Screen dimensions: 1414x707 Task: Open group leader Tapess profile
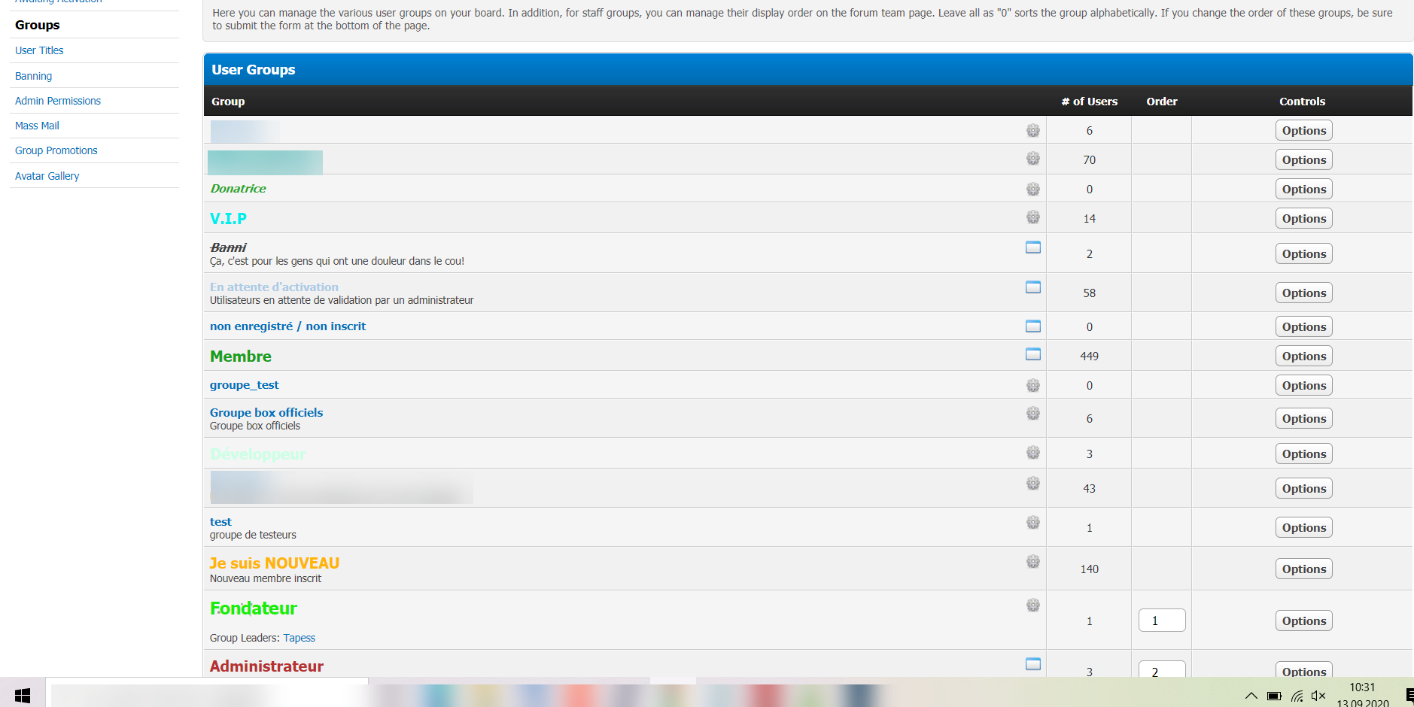coord(300,638)
